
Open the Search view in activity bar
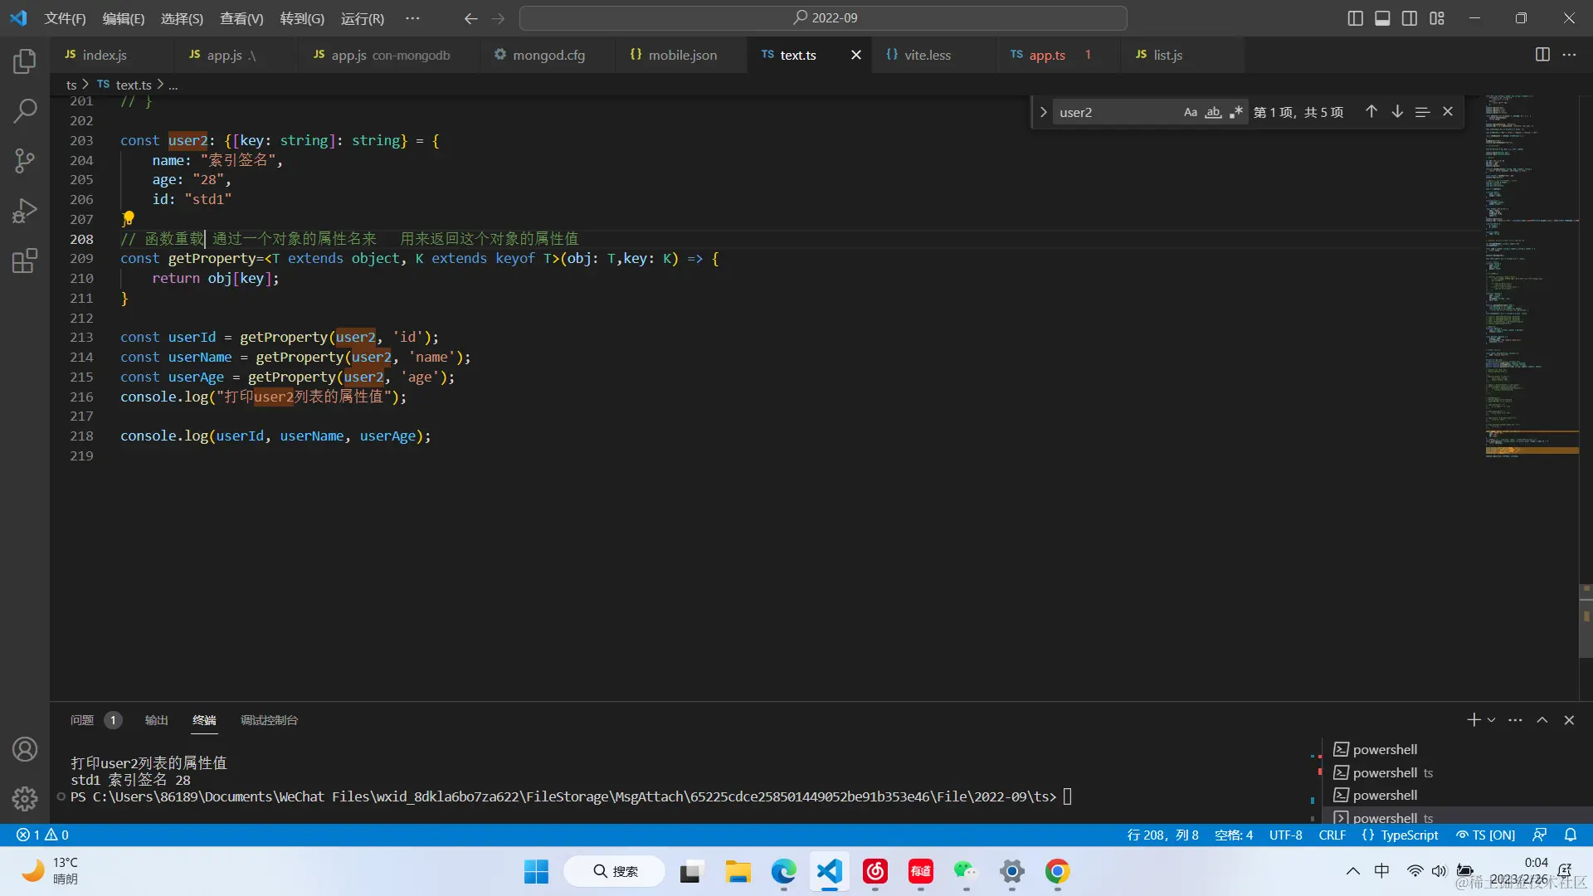(x=25, y=110)
